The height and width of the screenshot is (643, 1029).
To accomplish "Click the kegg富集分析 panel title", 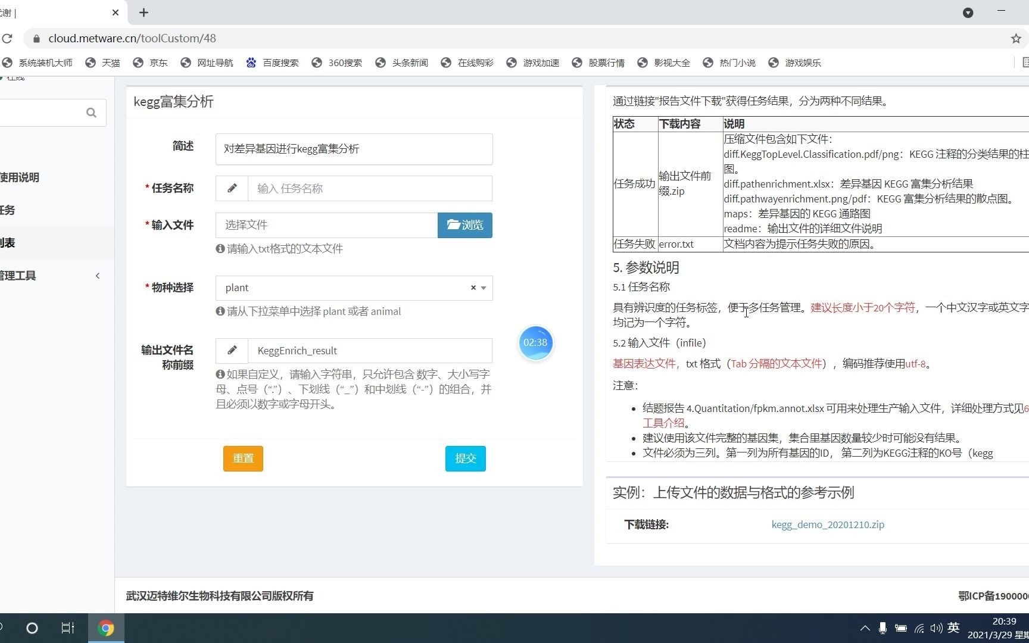I will pyautogui.click(x=173, y=102).
